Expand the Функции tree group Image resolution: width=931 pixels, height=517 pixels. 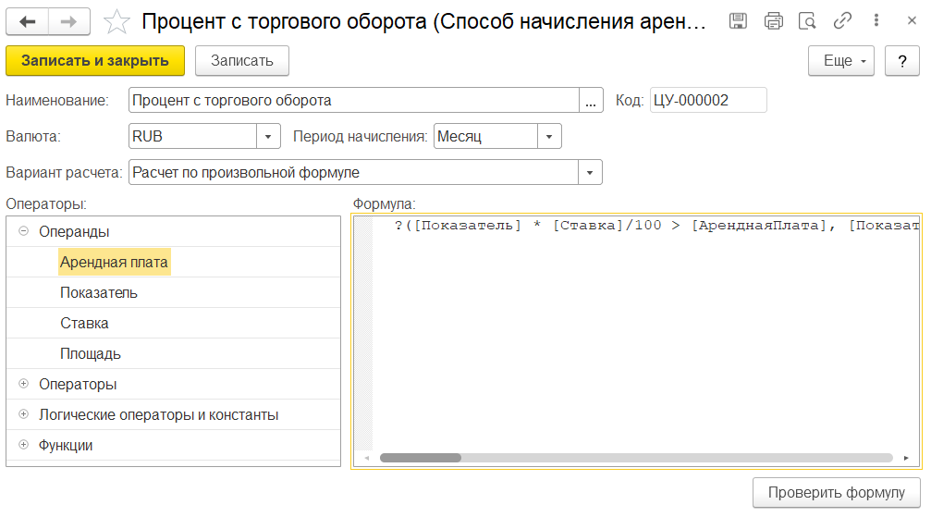point(23,445)
